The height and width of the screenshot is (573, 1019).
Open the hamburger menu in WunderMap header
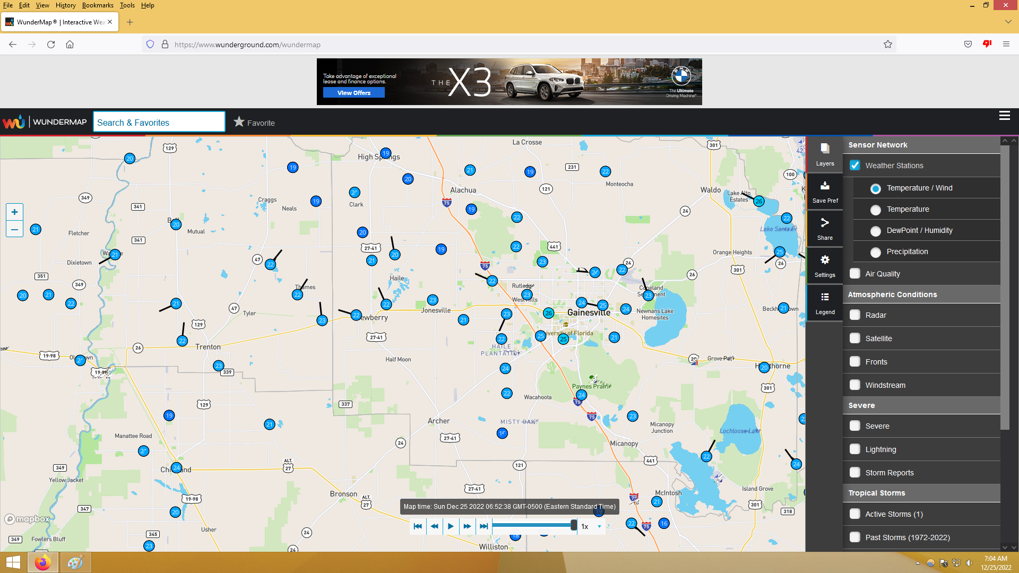pyautogui.click(x=1004, y=116)
